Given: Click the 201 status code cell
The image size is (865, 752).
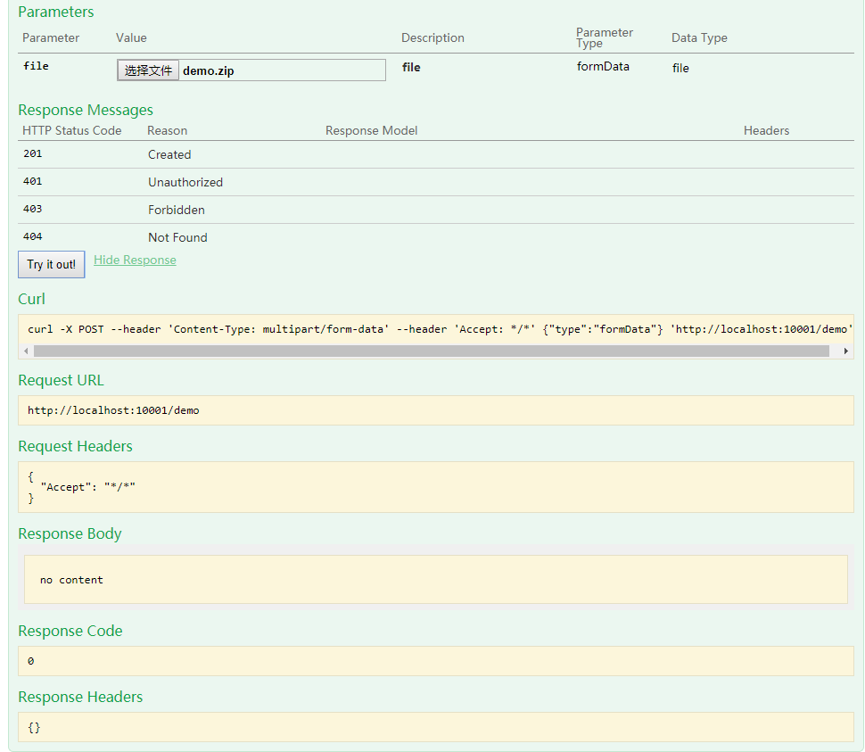Looking at the screenshot, I should point(32,154).
